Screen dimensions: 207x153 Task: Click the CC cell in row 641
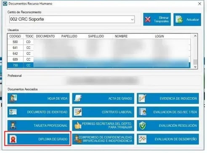(28, 48)
